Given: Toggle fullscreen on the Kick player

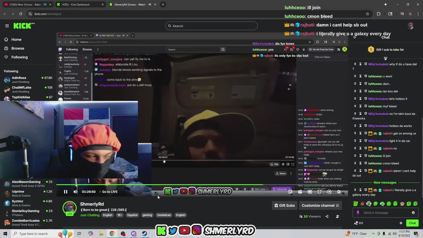Looking at the screenshot, I should coord(319,192).
